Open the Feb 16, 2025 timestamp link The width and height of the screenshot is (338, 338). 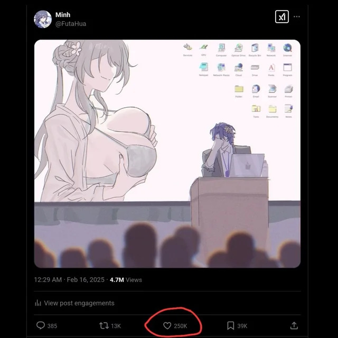(86, 280)
